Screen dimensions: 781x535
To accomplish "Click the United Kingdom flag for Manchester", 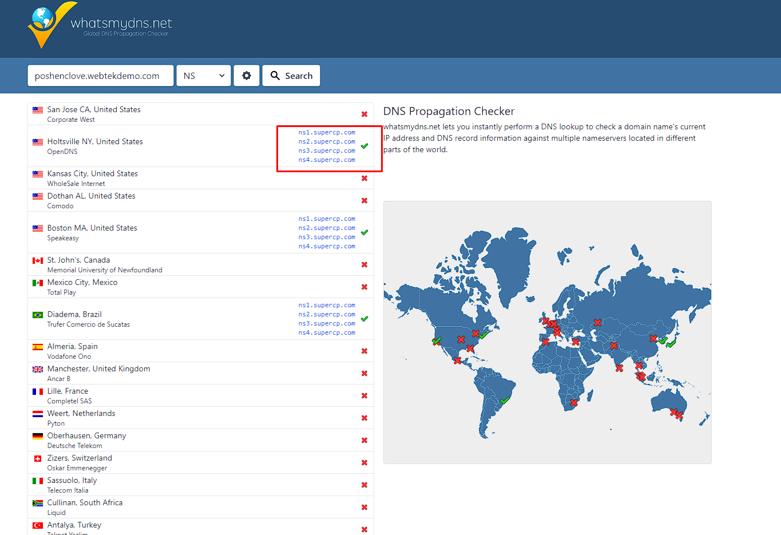I will tap(38, 370).
